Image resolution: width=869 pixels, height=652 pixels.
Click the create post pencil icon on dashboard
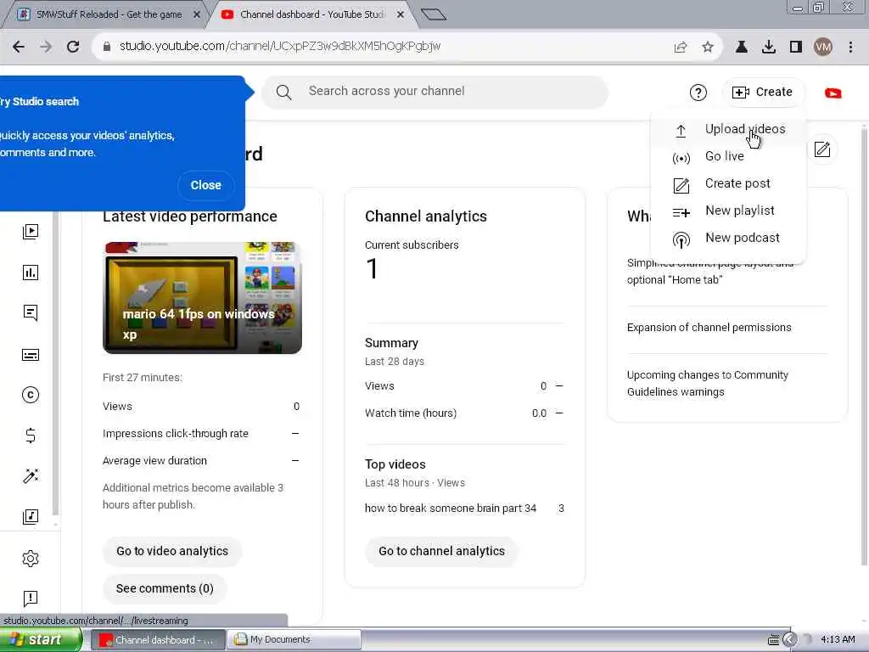point(822,149)
